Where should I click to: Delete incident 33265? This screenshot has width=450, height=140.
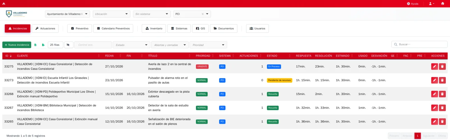point(442,122)
